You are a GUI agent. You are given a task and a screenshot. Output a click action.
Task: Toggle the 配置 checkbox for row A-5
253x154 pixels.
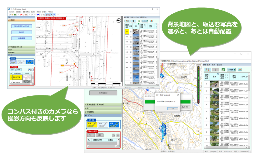pyautogui.click(x=131, y=68)
